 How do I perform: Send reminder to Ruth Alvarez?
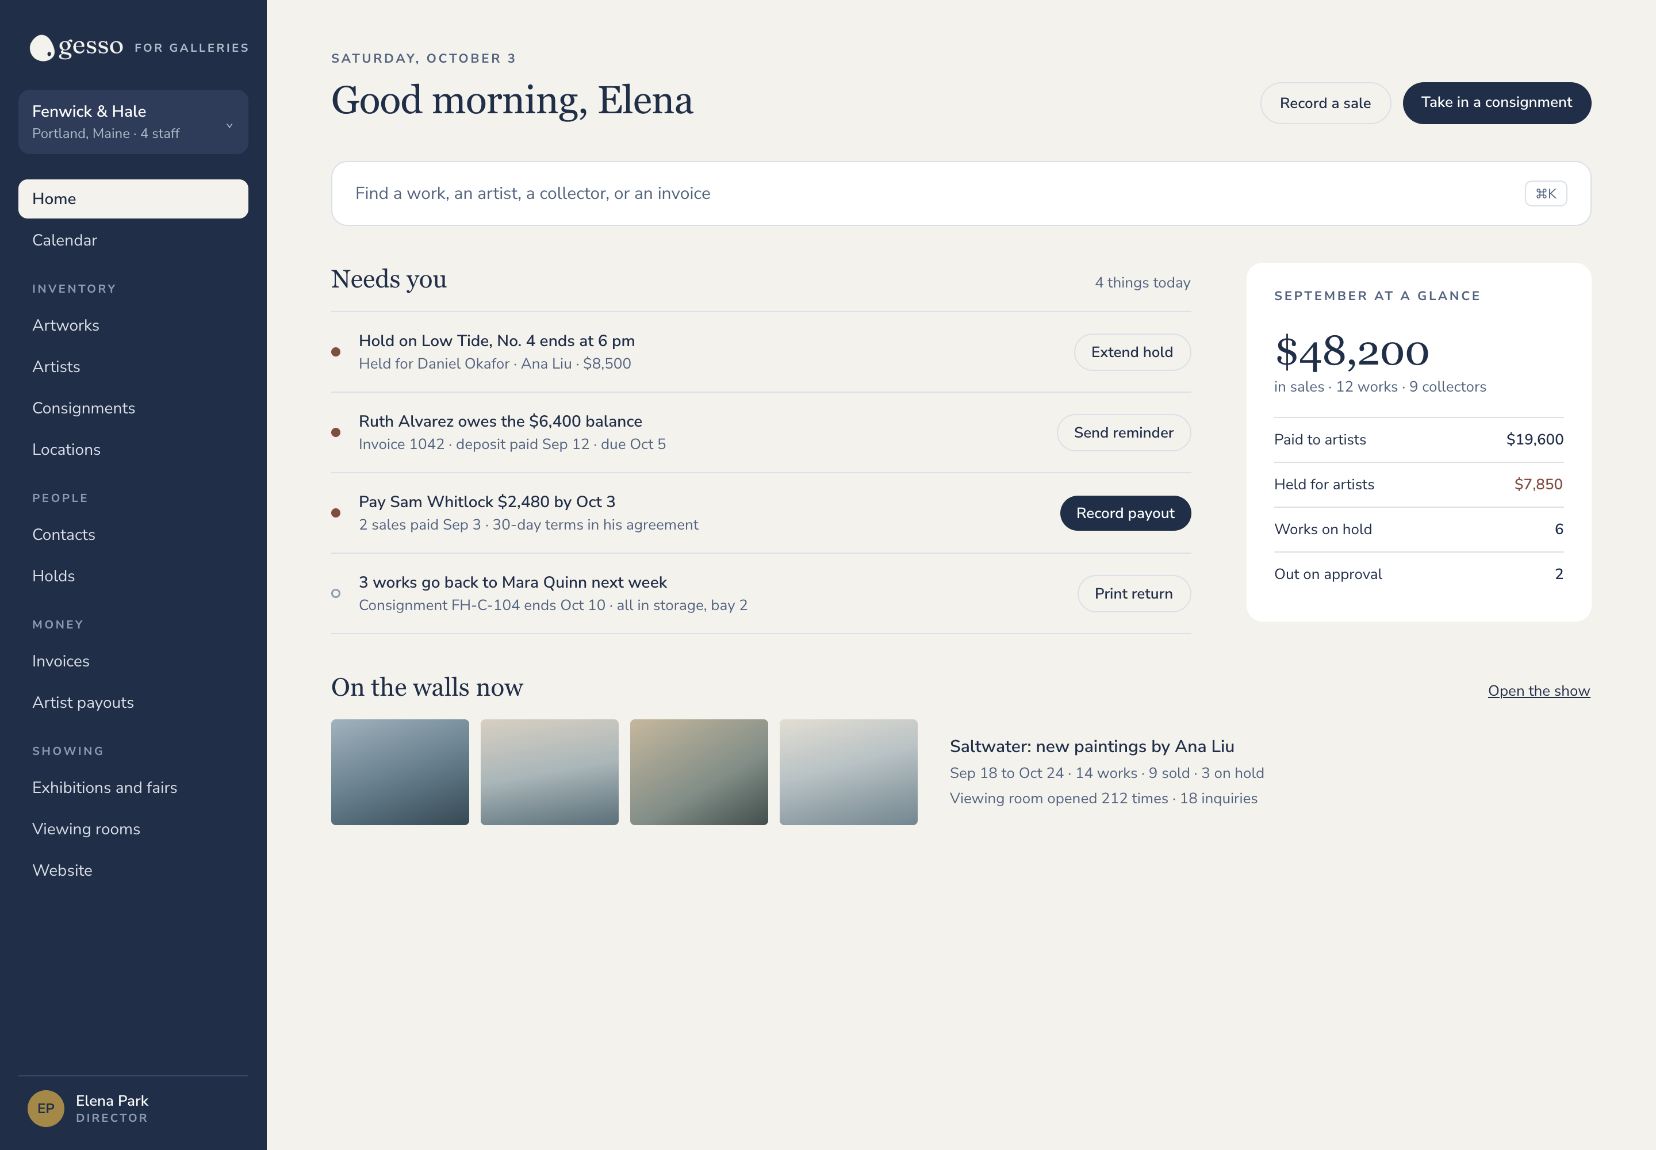1124,432
